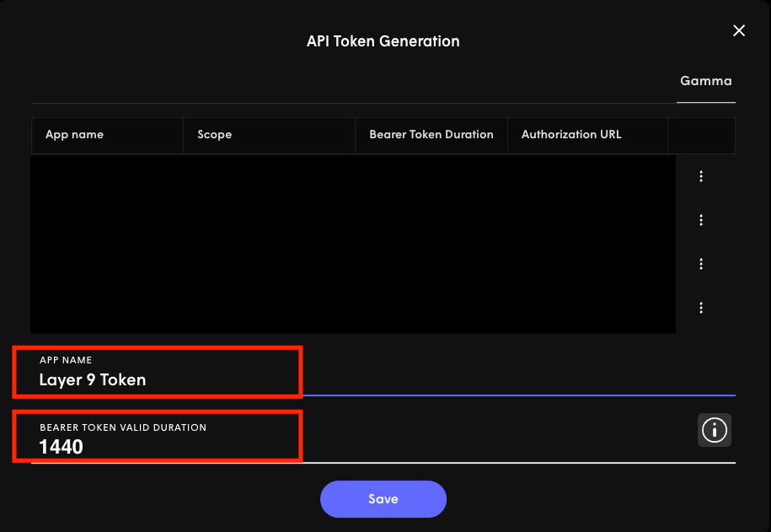Click the Scope column header
Viewport: 771px width, 532px height.
[x=269, y=136]
